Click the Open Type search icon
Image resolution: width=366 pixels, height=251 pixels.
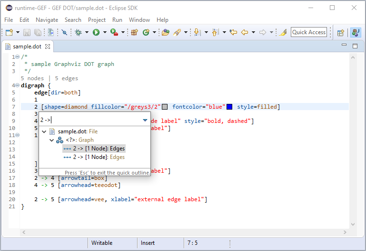[x=166, y=32]
